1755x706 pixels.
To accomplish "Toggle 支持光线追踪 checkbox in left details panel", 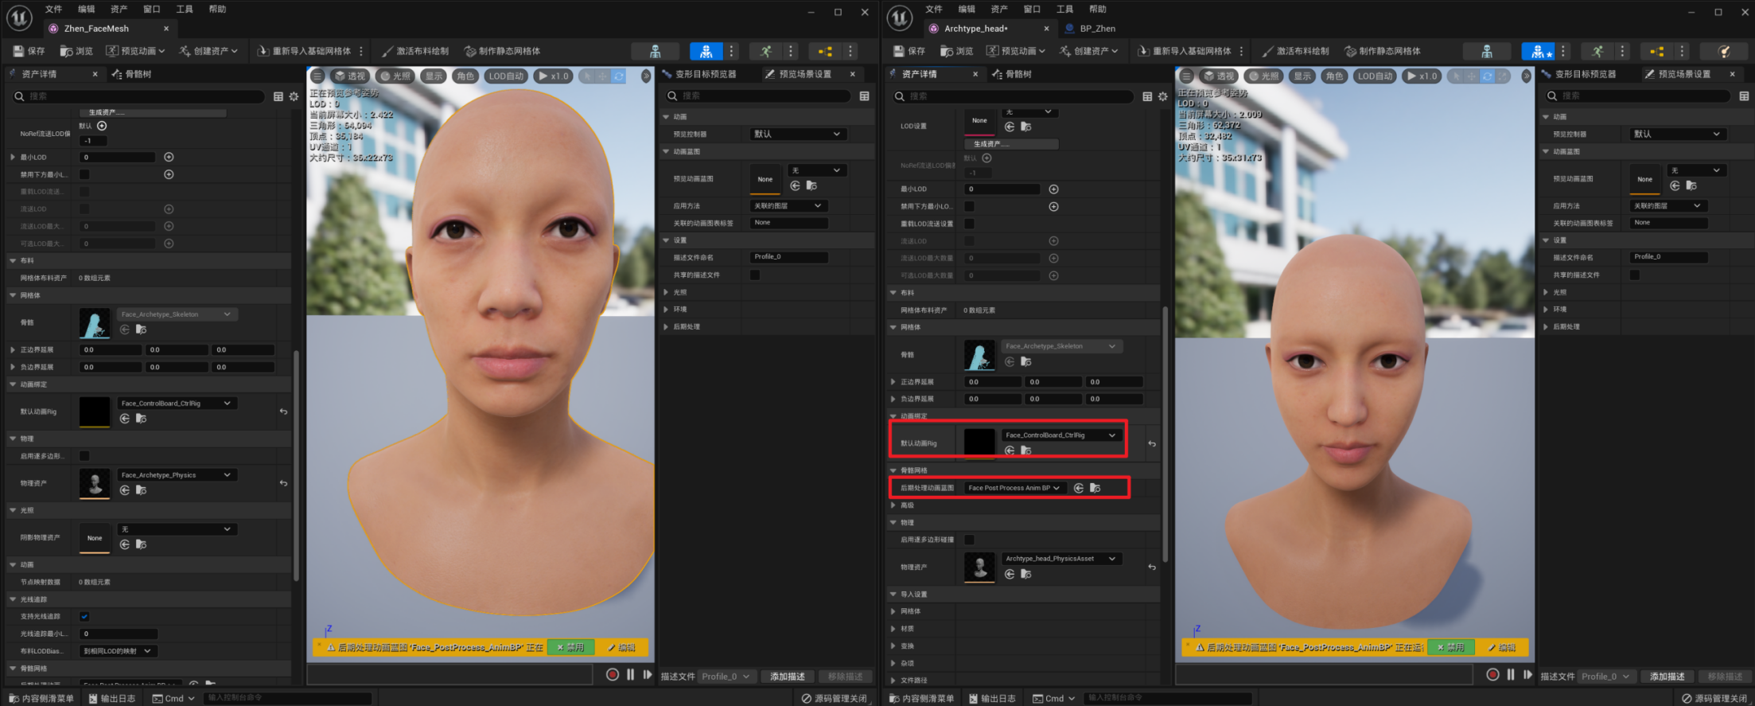I will (84, 616).
